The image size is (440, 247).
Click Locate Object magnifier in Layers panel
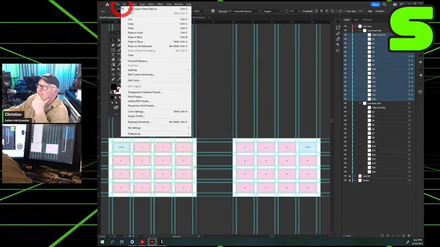point(387,236)
